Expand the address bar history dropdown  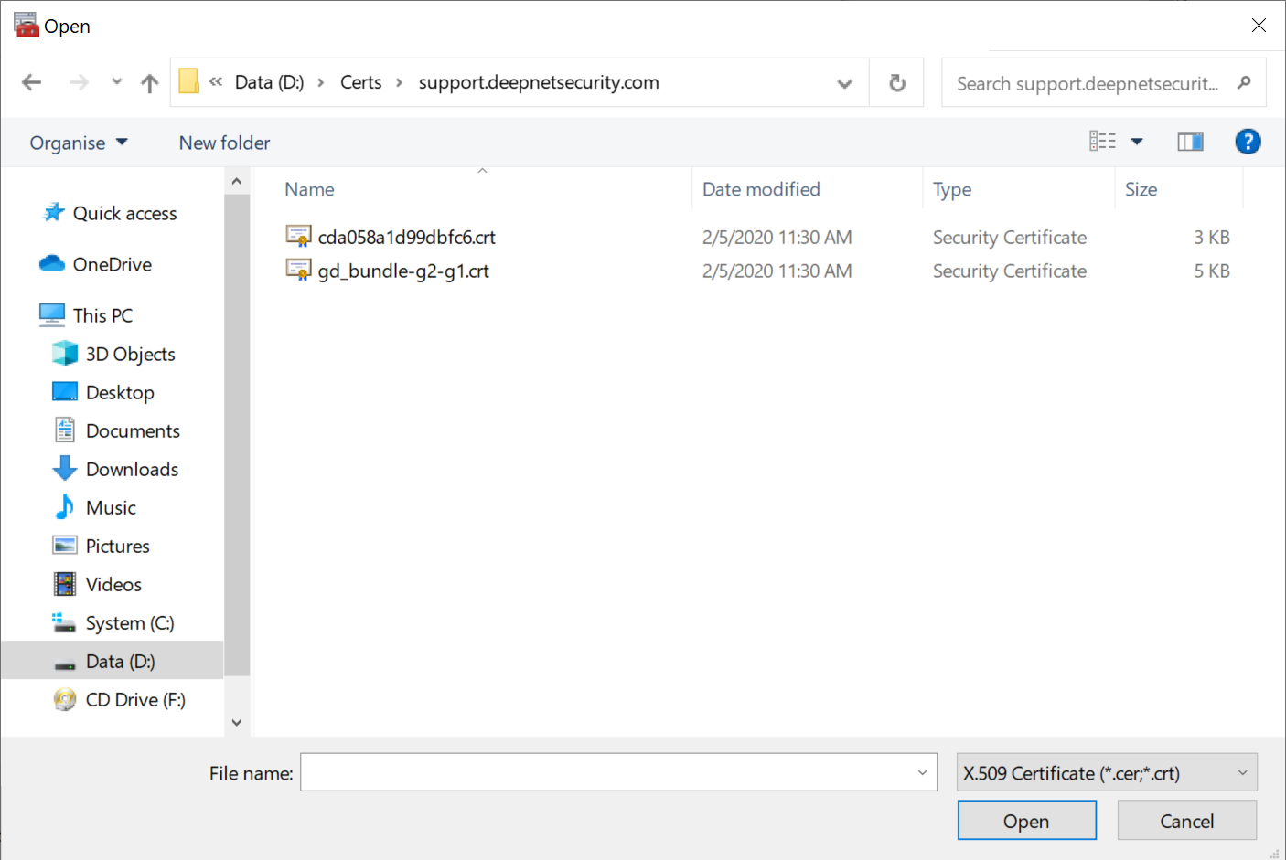pyautogui.click(x=844, y=83)
